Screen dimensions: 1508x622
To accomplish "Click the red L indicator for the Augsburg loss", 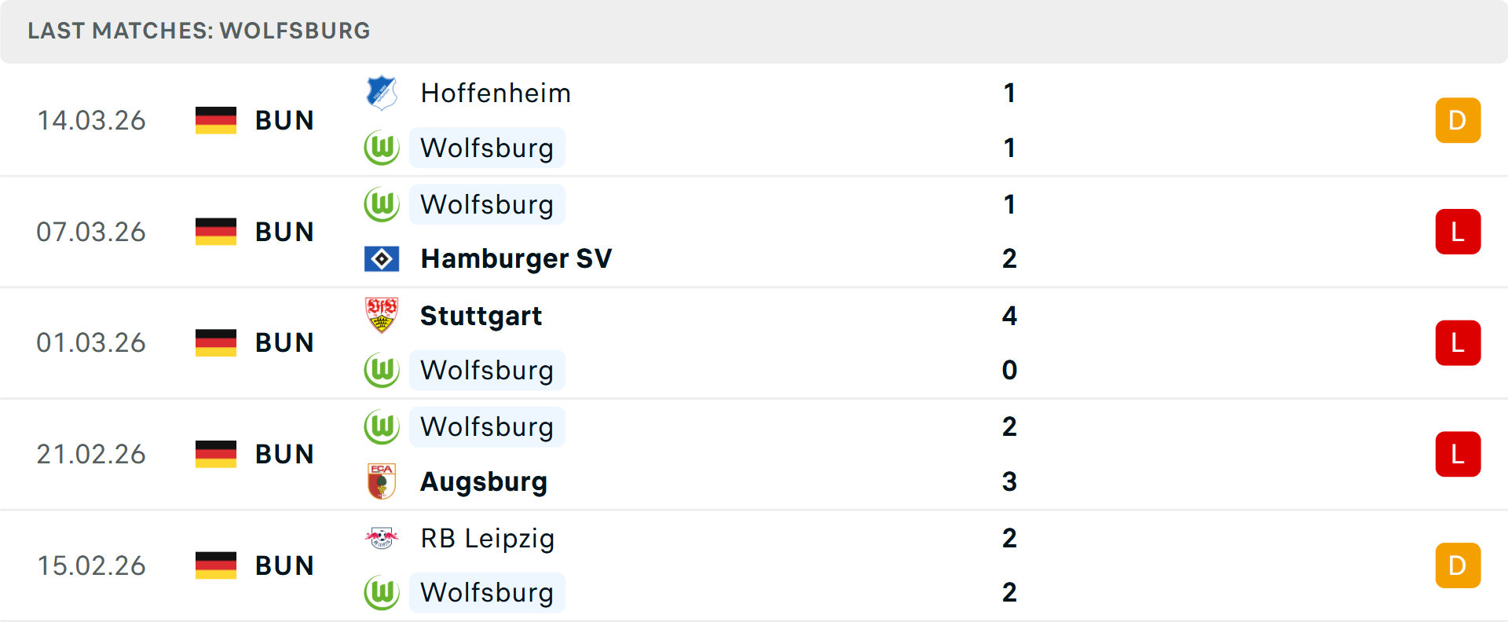I will click(1458, 453).
